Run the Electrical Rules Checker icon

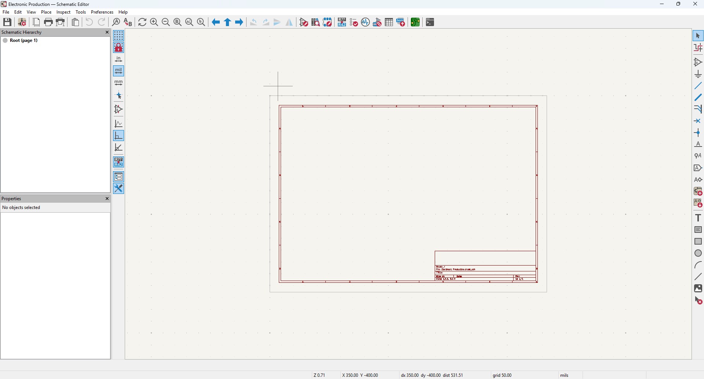354,22
